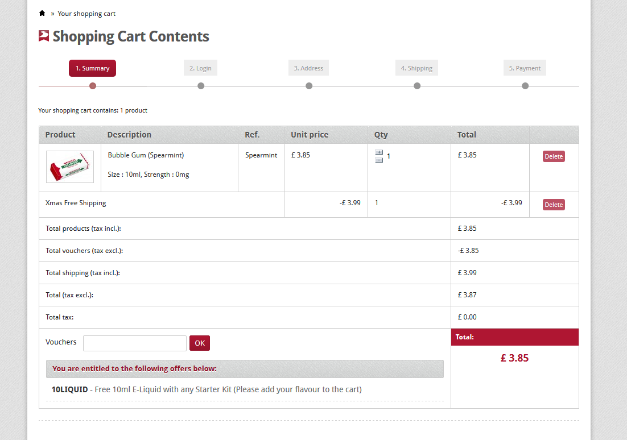Screen dimensions: 627x440
Task: Click the progress dot under Address
Action: click(x=309, y=86)
